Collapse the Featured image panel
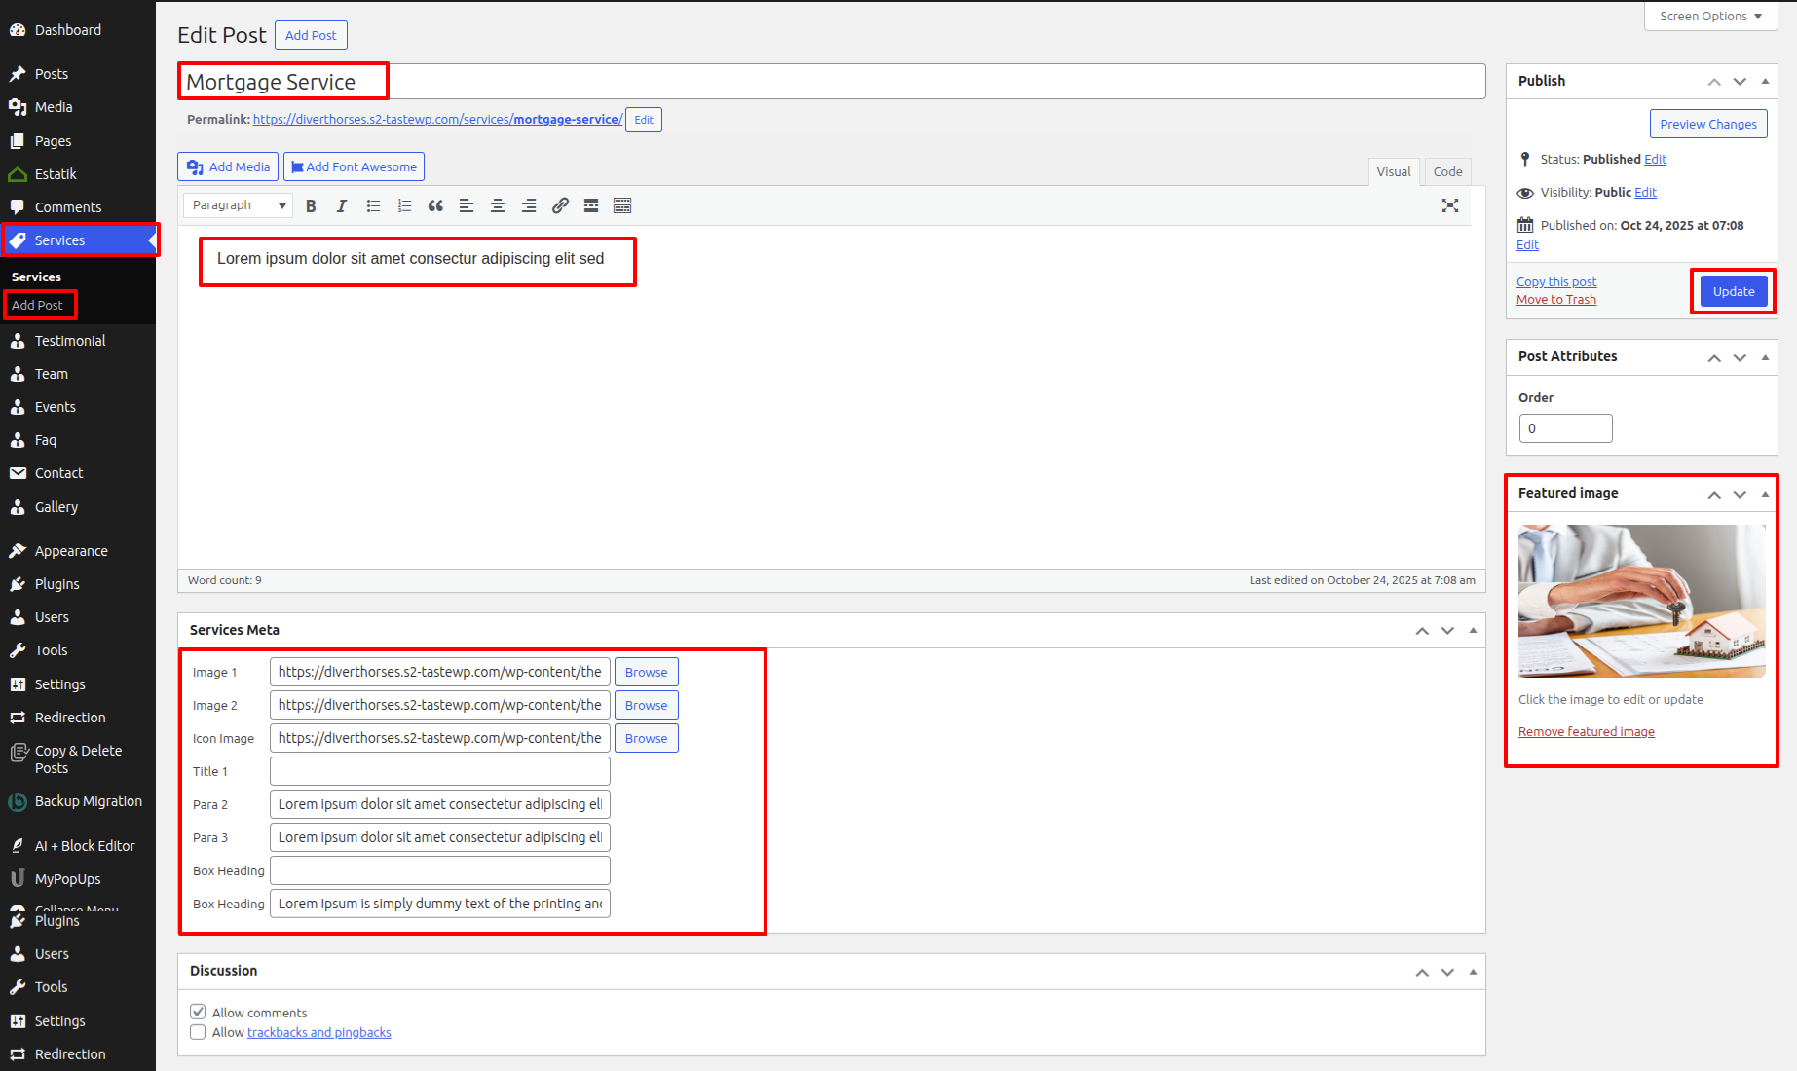 1765,494
